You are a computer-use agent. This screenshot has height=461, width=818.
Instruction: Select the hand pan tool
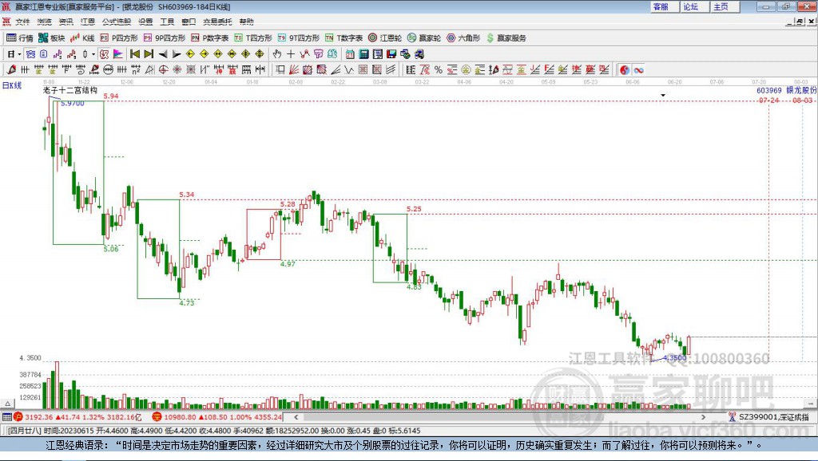click(277, 54)
